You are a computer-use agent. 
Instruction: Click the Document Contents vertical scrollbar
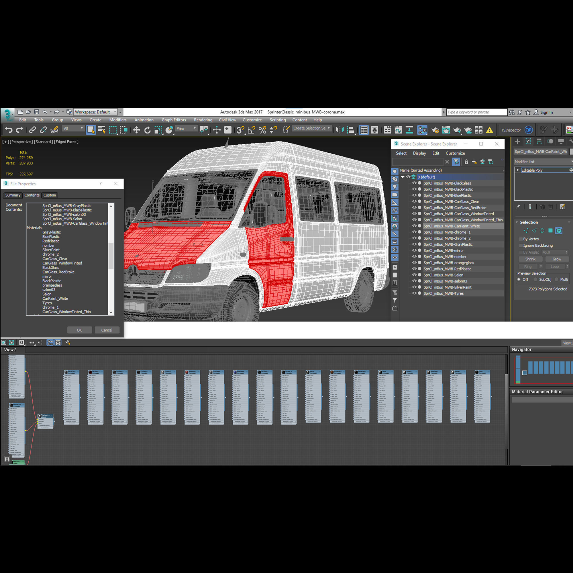(x=111, y=259)
